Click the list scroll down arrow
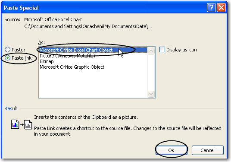 (151, 94)
